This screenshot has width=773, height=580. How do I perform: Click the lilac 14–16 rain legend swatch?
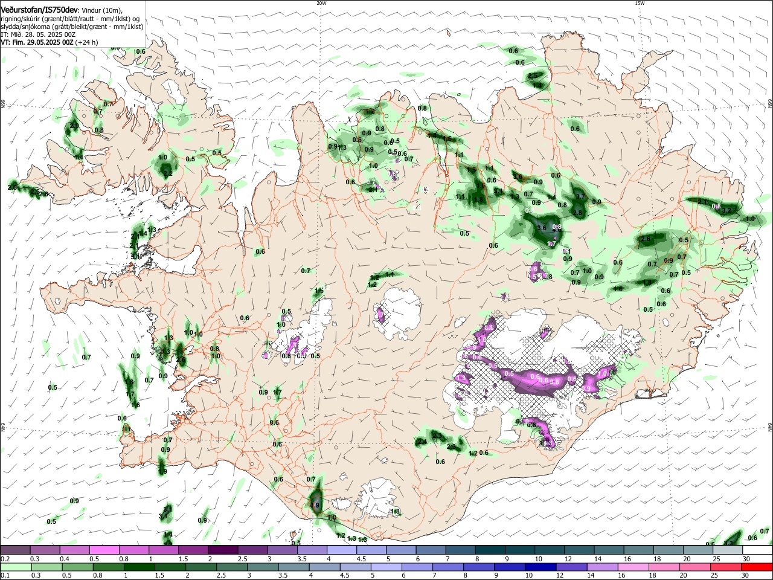pyautogui.click(x=602, y=567)
